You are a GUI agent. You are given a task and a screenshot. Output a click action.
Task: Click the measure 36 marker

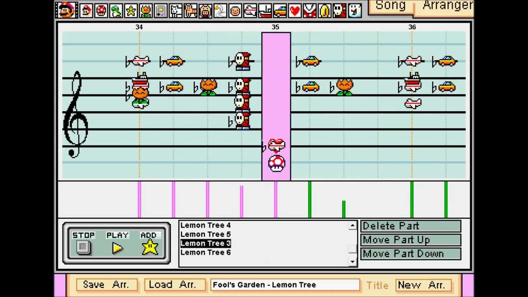412,27
